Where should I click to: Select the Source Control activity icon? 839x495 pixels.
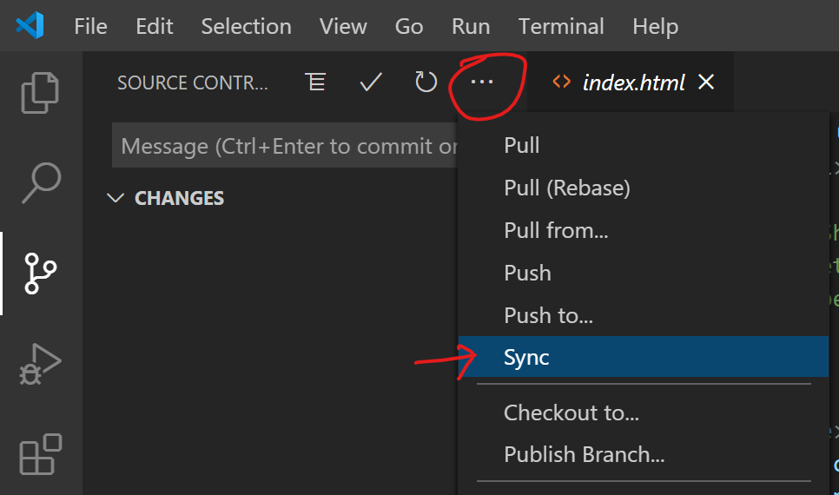click(40, 273)
